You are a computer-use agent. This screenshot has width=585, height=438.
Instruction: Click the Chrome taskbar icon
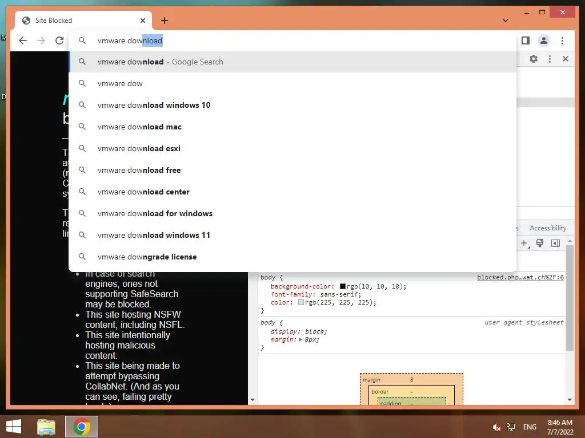[82, 427]
